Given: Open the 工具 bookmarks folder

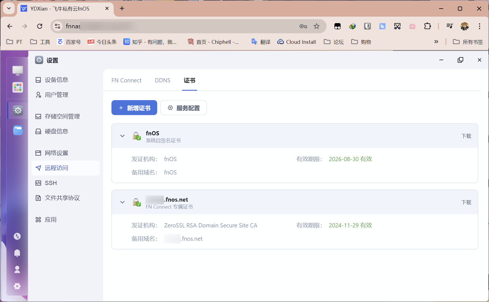Looking at the screenshot, I should 40,42.
